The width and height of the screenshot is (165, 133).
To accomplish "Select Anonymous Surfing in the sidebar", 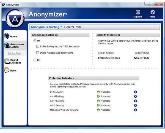I will point(17,46).
